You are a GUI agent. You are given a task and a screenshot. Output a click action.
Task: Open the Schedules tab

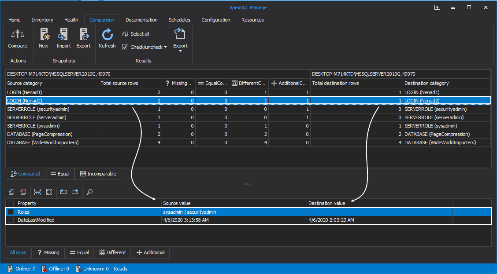tap(179, 19)
